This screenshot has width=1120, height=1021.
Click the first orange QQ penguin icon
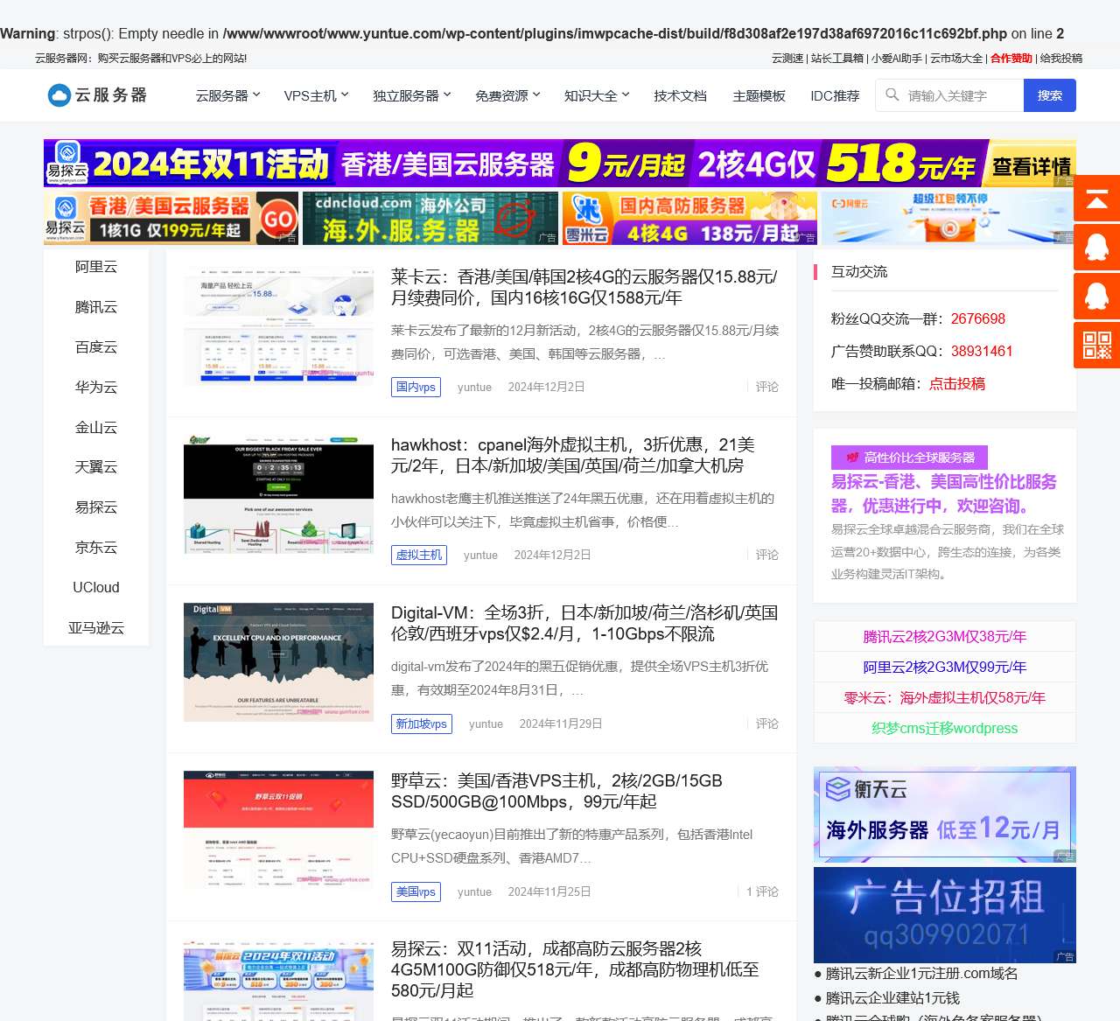(x=1096, y=248)
